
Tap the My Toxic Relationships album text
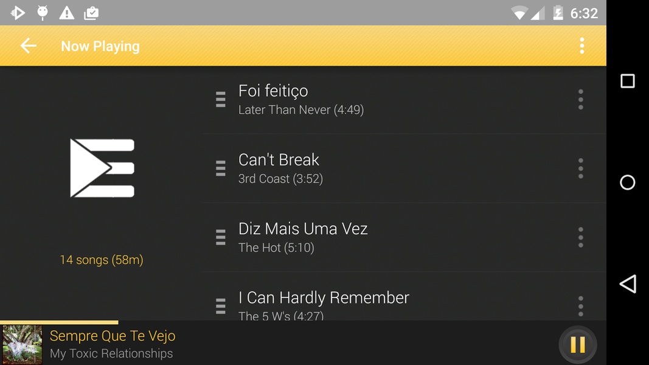(x=111, y=353)
